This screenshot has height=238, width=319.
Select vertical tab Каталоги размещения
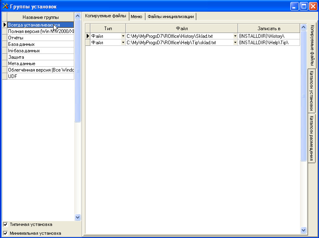coord(312,138)
